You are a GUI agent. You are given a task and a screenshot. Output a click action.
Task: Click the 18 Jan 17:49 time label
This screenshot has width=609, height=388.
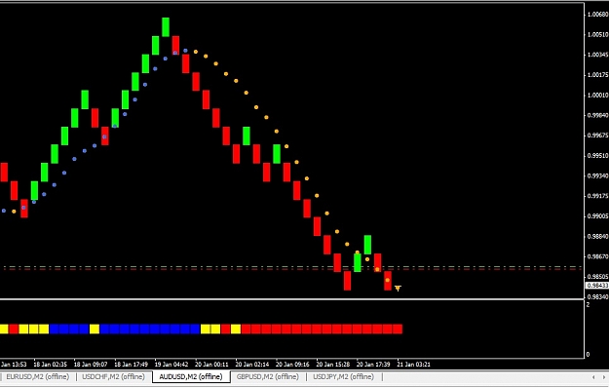pos(131,365)
